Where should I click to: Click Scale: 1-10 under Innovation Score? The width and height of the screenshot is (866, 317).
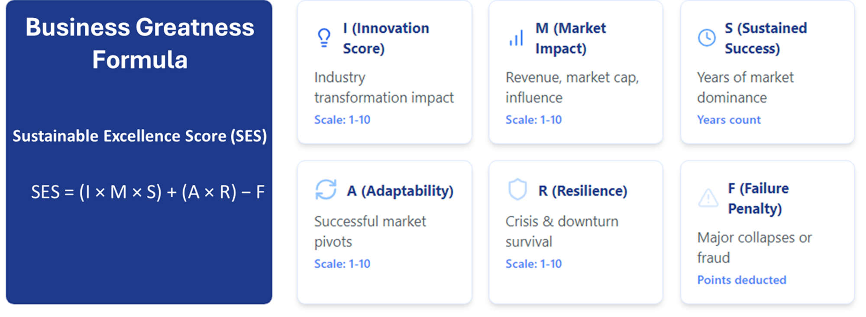click(x=342, y=120)
